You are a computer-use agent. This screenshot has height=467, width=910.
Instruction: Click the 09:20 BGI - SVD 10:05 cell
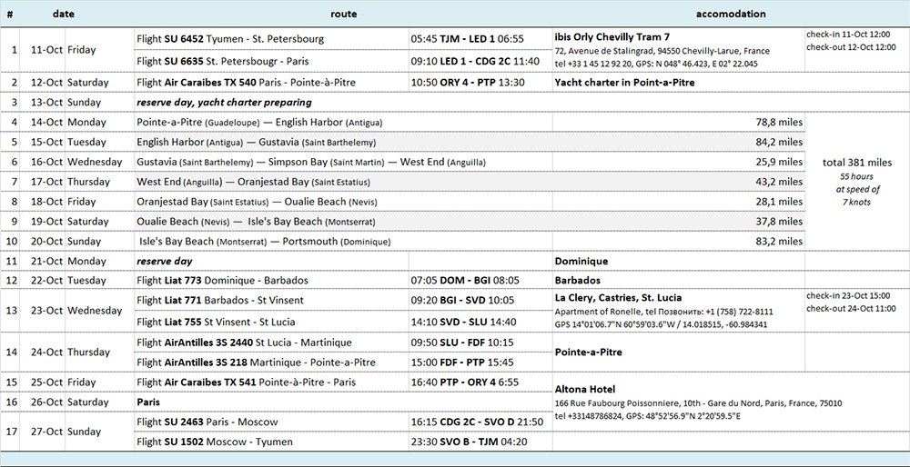480,300
